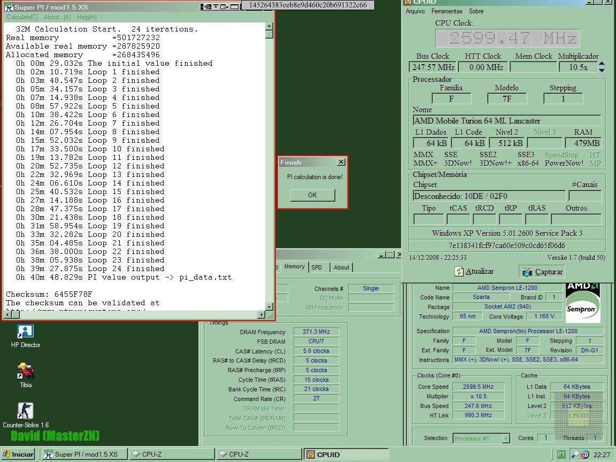
Task: Click the FSB:DRAM value CPU/7
Action: click(316, 341)
